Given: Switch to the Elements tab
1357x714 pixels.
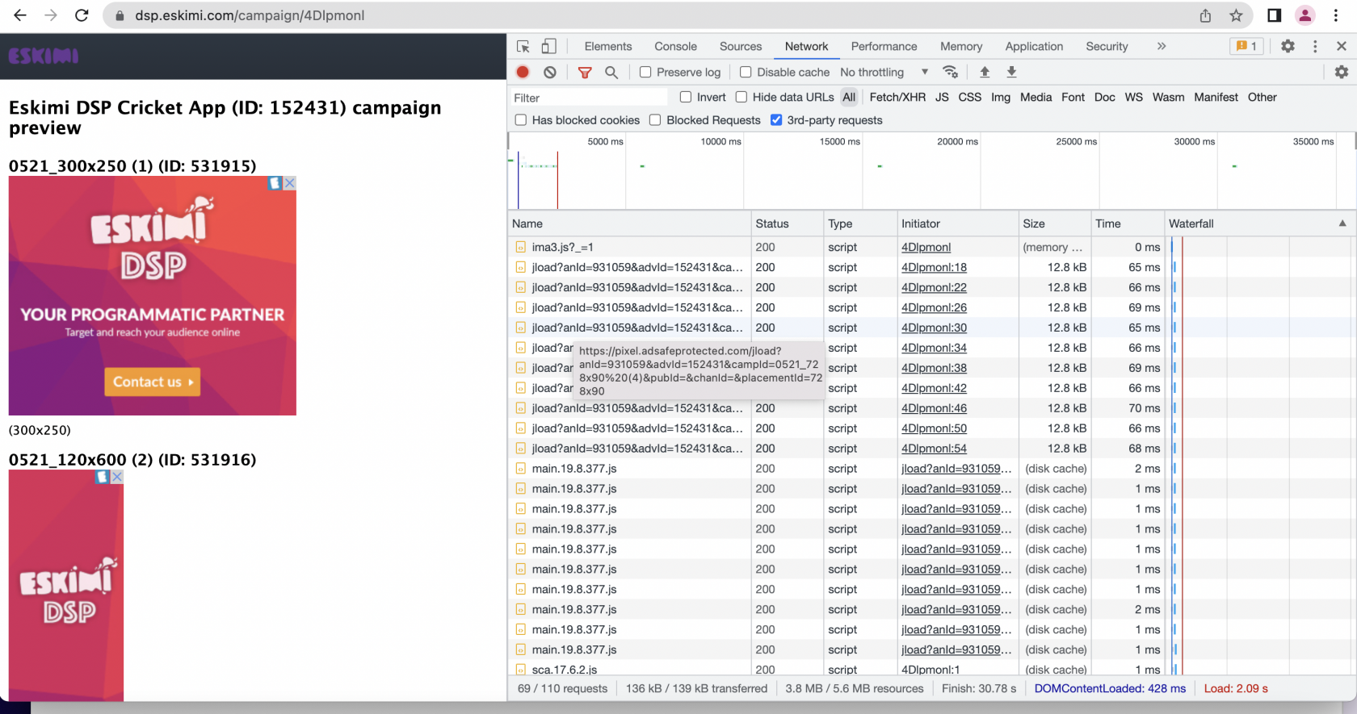Looking at the screenshot, I should tap(608, 46).
